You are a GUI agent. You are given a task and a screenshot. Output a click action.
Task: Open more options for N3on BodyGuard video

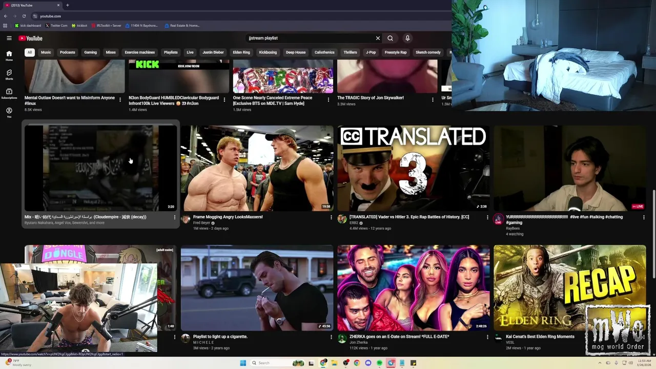pos(224,99)
